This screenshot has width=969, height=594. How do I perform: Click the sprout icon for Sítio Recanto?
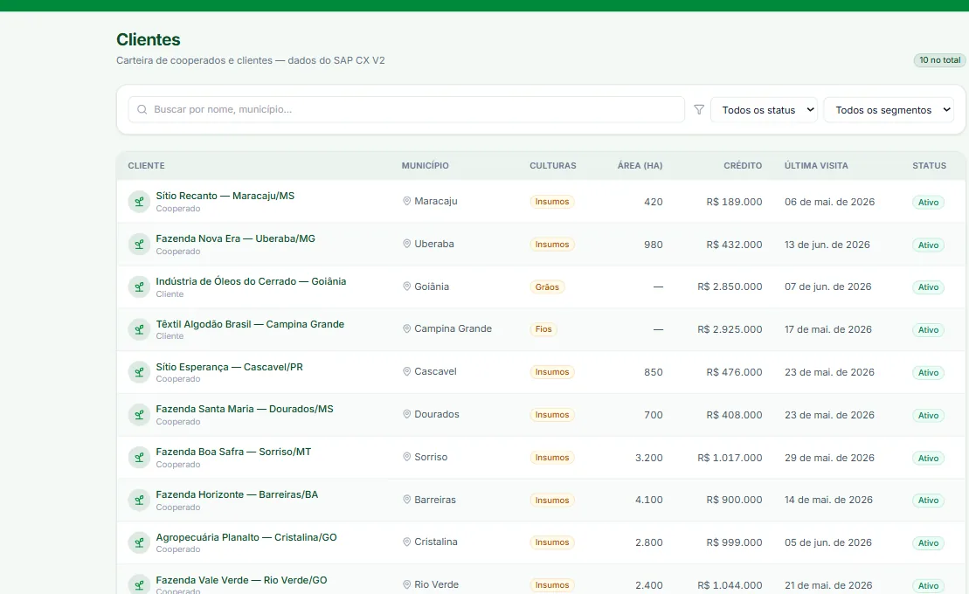tap(139, 202)
